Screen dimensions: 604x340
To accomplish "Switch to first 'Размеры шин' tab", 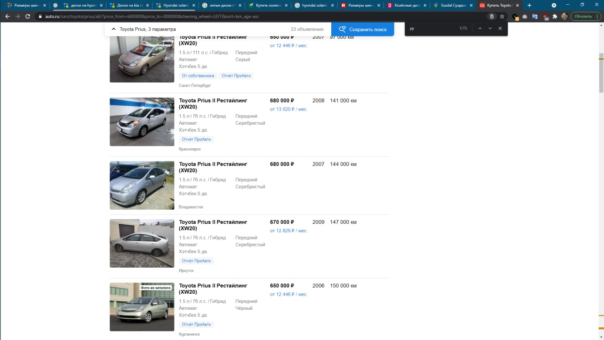I will coord(26,5).
